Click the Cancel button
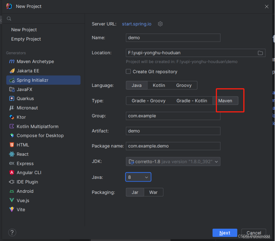275x241 pixels. (254, 233)
